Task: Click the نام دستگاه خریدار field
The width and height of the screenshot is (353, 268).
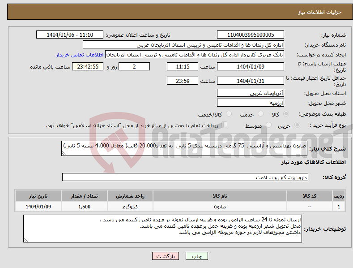Action: tap(183, 45)
